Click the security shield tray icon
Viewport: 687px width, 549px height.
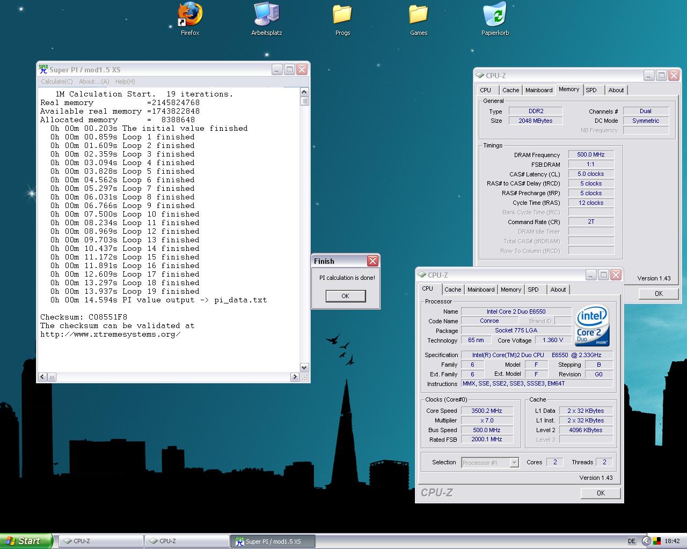click(x=657, y=541)
